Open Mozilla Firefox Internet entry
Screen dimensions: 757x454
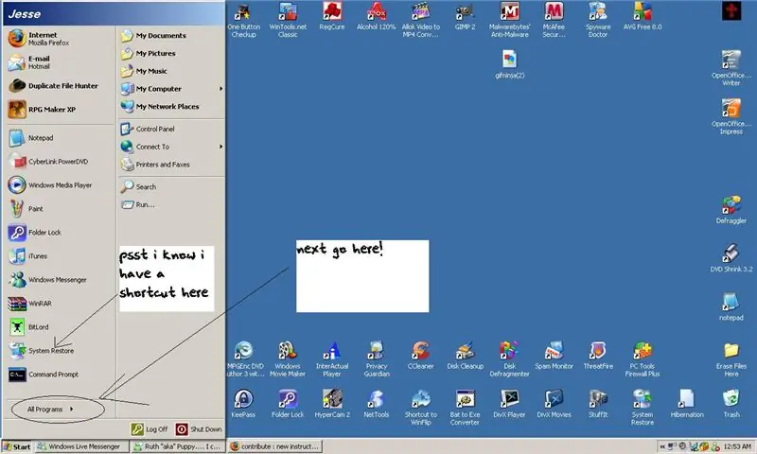tap(58, 39)
